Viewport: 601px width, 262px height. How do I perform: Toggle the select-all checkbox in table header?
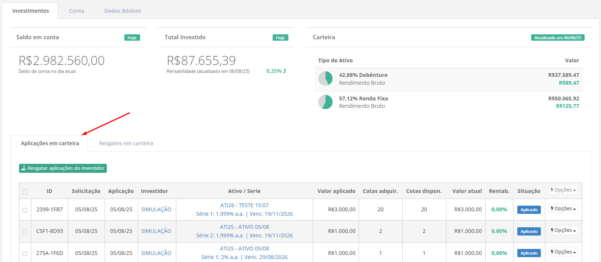pos(25,191)
